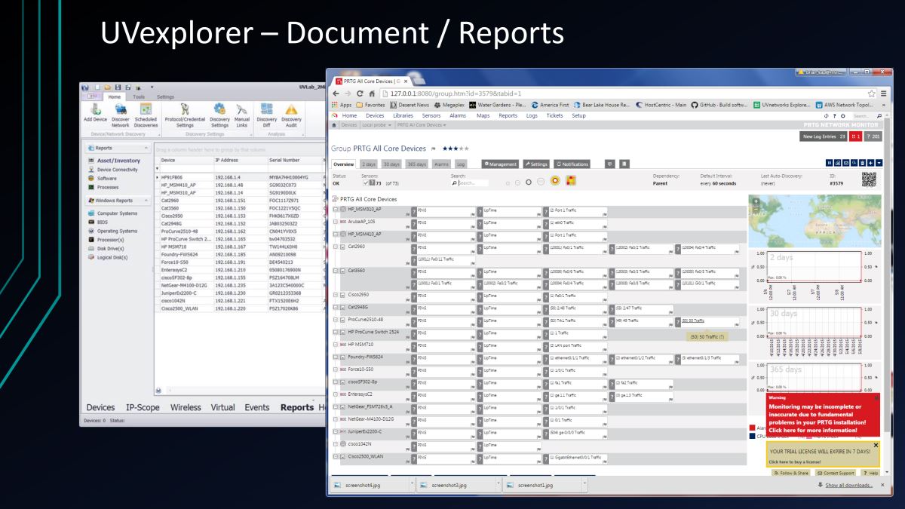The height and width of the screenshot is (509, 905).
Task: Open dropdown arrow beside screenshot1.jpg download
Action: point(583,485)
